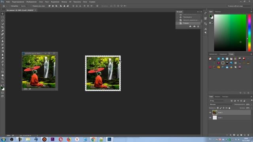Add layer mask in Layers panel
The height and width of the screenshot is (142, 253).
(x=234, y=135)
